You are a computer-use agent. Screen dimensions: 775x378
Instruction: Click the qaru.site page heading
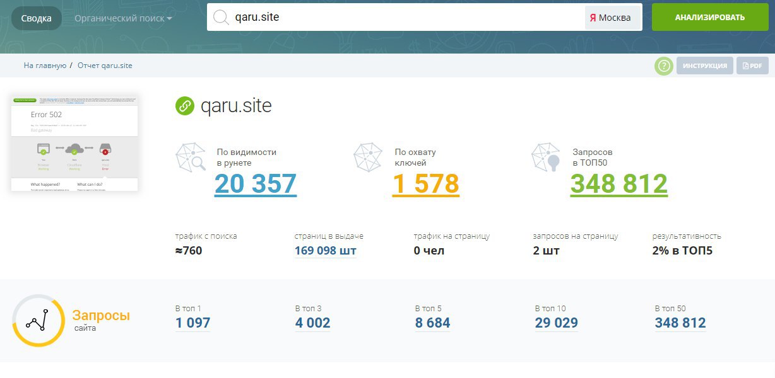[236, 106]
